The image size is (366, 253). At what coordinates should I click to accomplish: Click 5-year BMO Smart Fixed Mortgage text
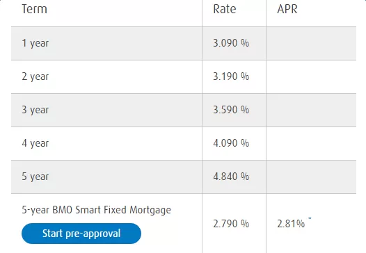pos(97,210)
